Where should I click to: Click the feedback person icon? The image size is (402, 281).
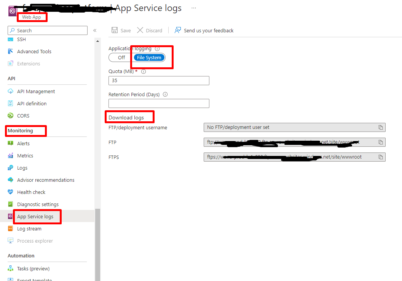(178, 30)
